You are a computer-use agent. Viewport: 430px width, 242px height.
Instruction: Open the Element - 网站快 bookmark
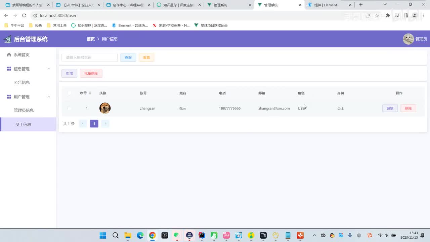[x=130, y=25]
